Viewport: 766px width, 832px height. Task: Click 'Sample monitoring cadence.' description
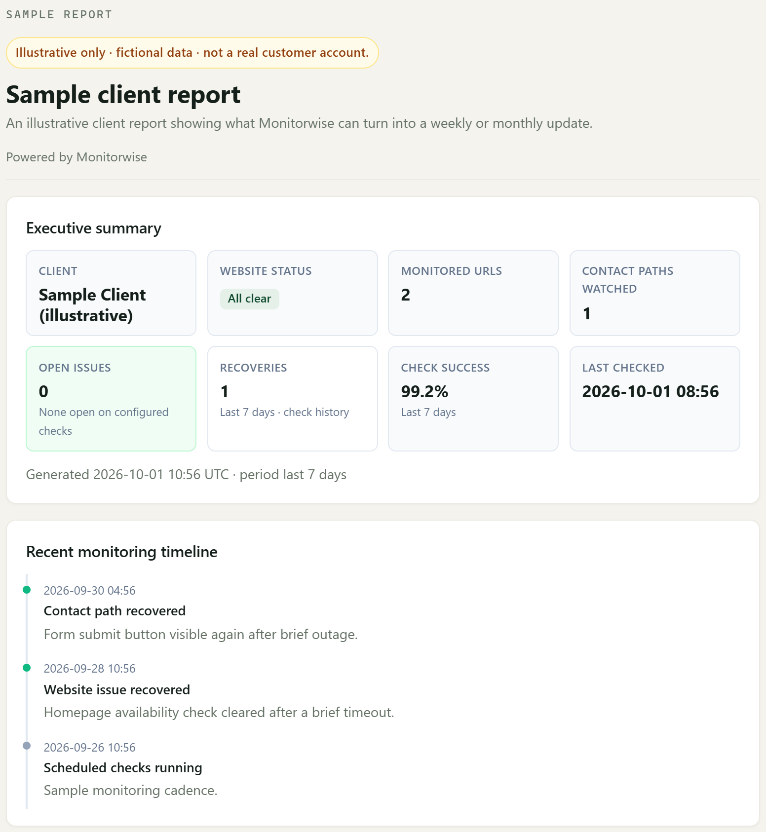[131, 790]
